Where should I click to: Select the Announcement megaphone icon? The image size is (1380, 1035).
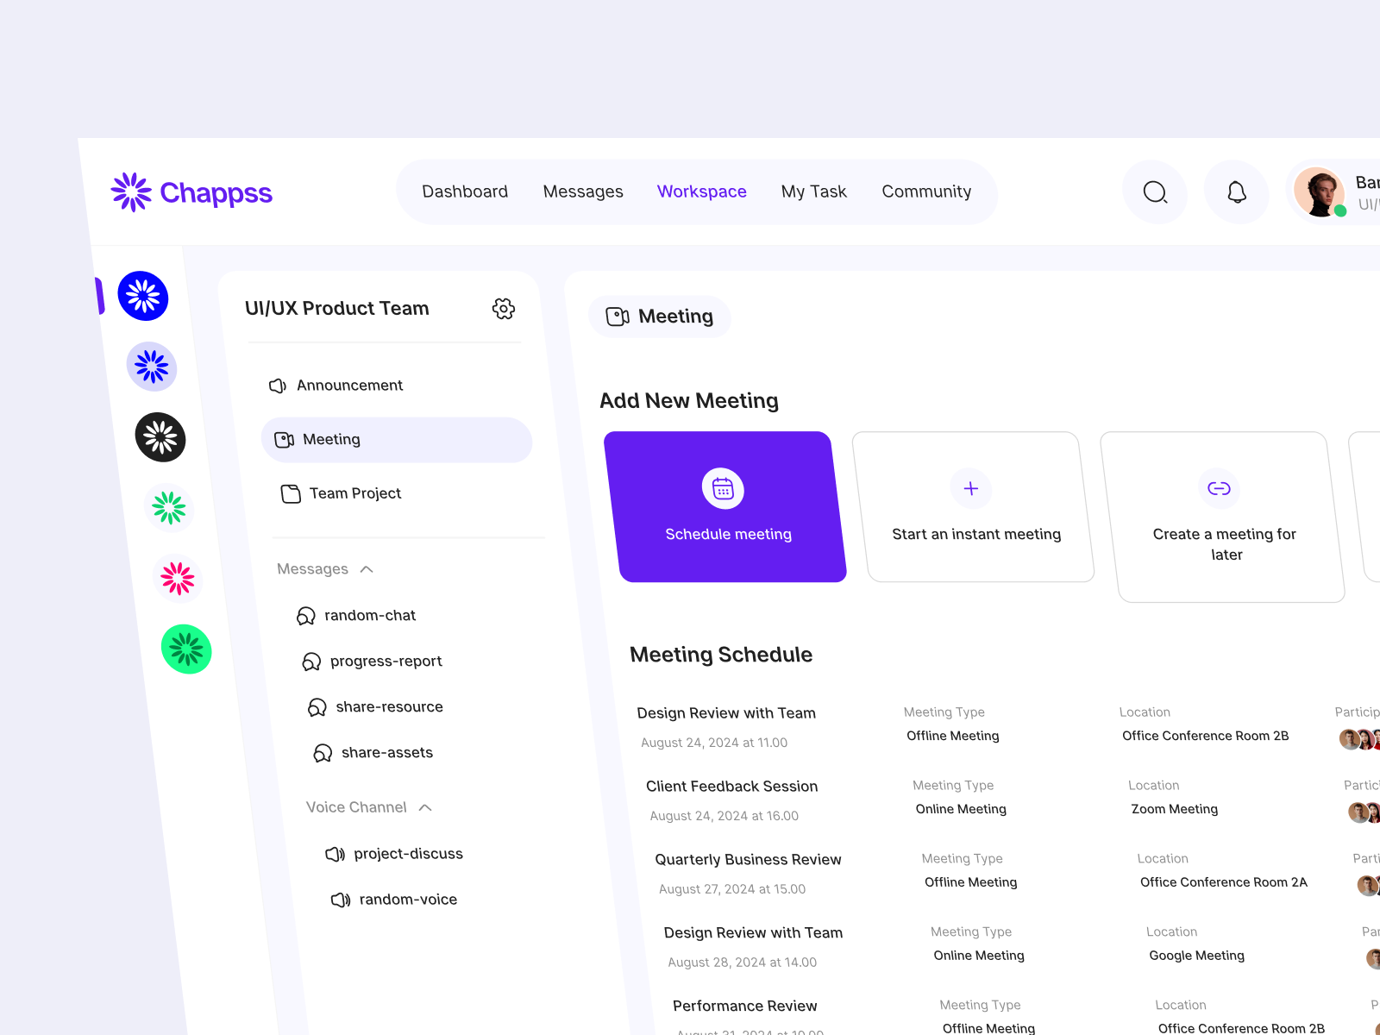tap(277, 386)
